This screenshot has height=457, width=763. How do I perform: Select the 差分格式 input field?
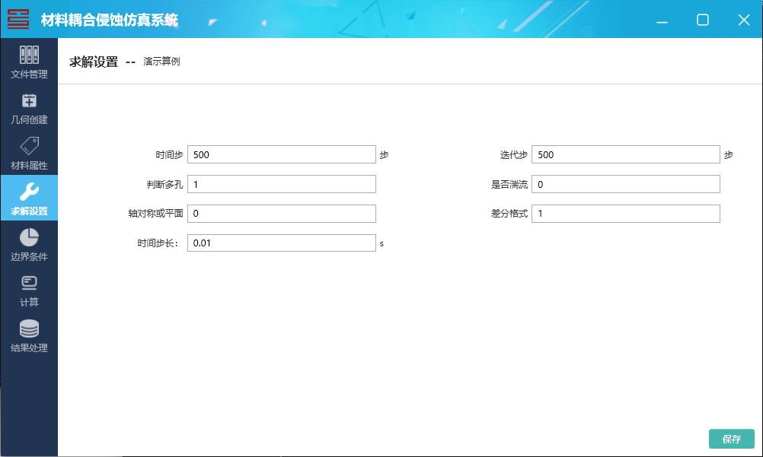coord(625,214)
